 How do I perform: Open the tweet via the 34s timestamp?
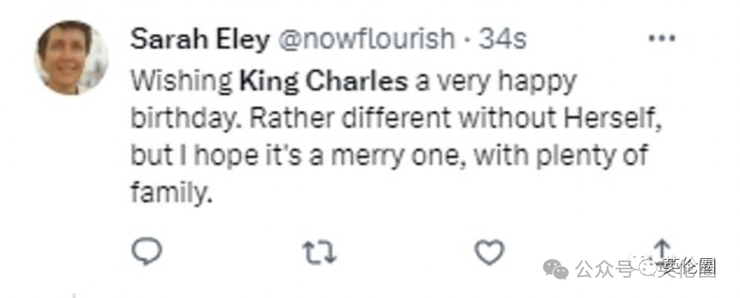point(502,40)
